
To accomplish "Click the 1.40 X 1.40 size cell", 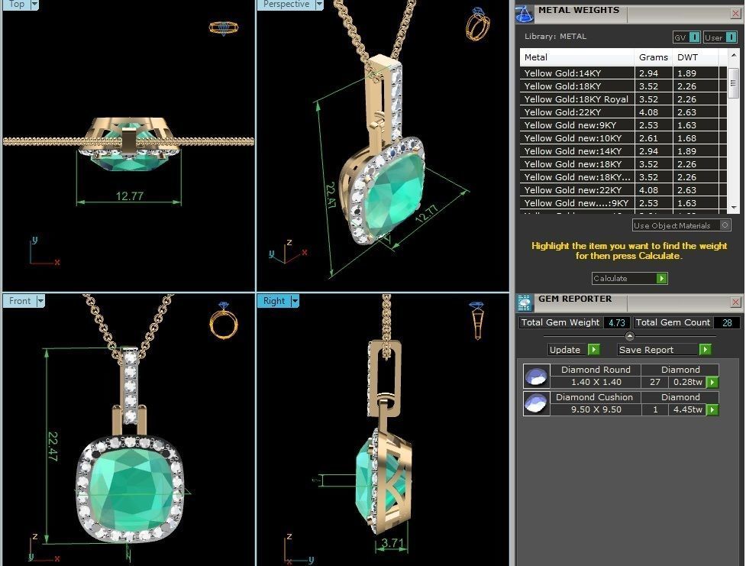I will tap(596, 382).
